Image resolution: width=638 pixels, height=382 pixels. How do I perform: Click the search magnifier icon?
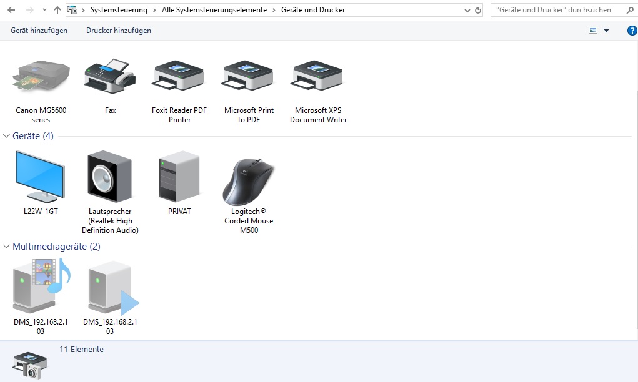click(x=631, y=10)
